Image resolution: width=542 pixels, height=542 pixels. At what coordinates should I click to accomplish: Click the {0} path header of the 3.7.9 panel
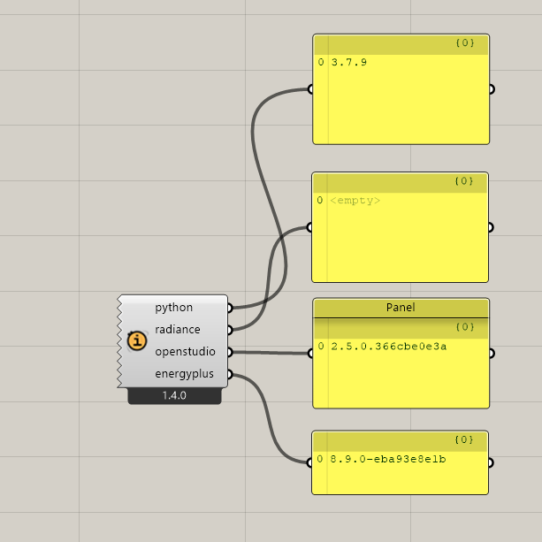click(465, 42)
